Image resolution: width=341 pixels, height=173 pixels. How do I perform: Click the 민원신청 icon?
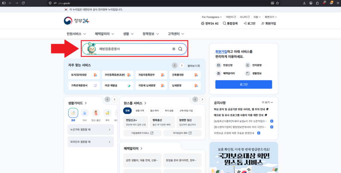pos(218,65)
